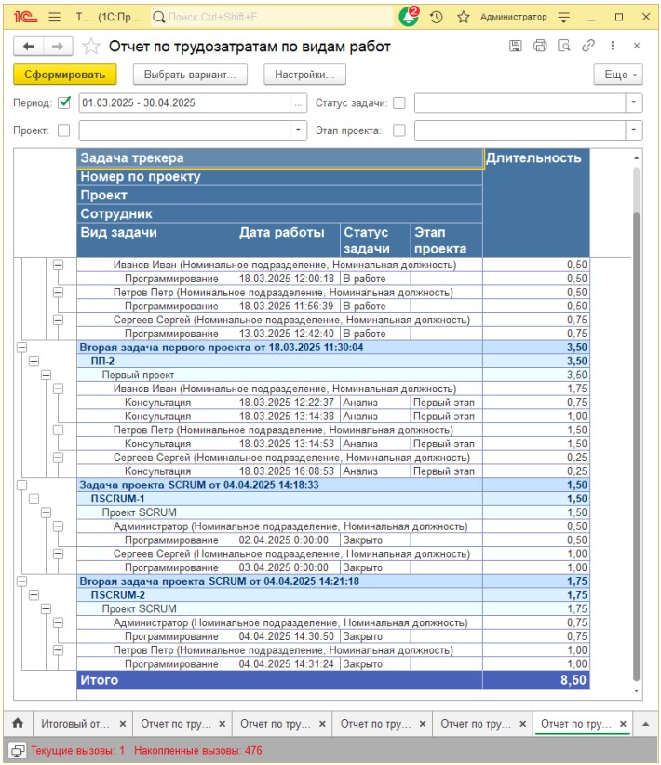Close the report form with X
661x765 pixels.
(x=637, y=46)
